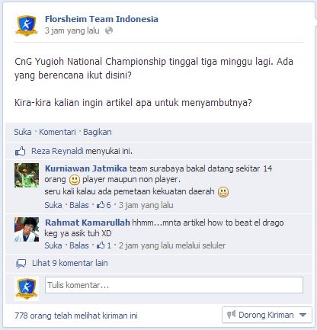Open Kurniawan Jatmika's profile picture
Image resolution: width=317 pixels, height=330 pixels.
(27, 175)
